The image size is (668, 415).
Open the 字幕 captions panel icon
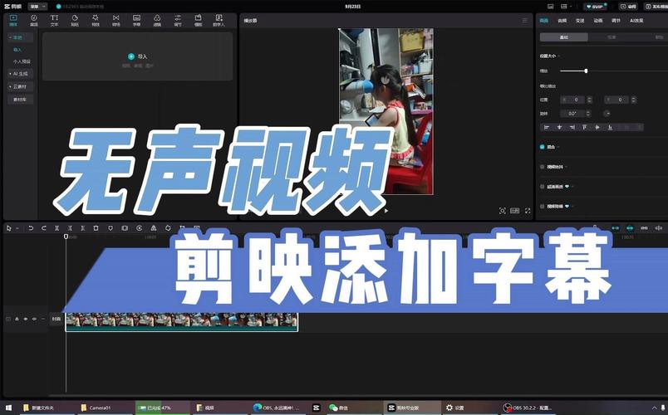click(x=136, y=20)
